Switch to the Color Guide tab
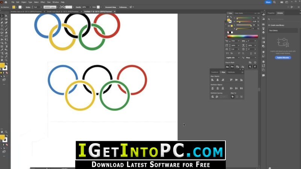 pyautogui.click(x=239, y=13)
